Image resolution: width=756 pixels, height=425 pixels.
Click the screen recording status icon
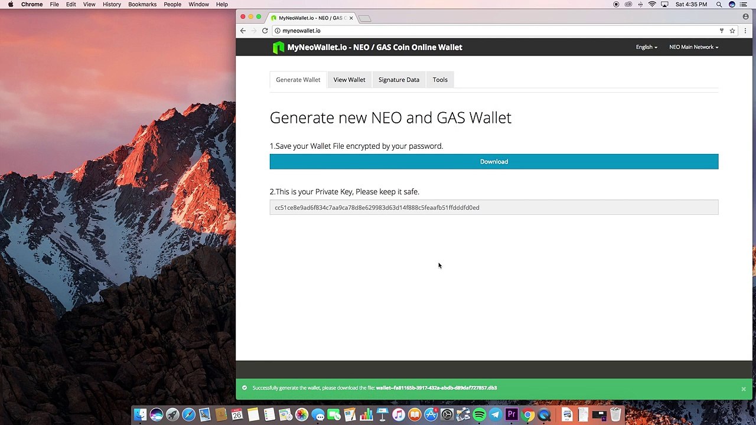point(616,4)
